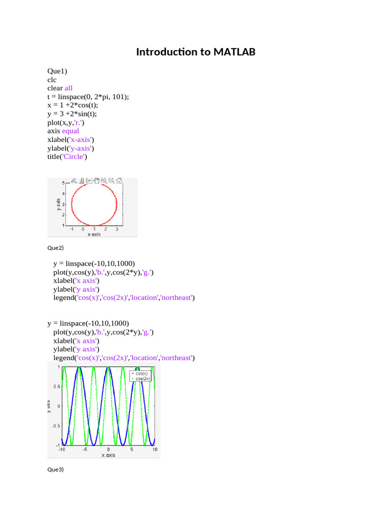Click the Que1) heading text
This screenshot has height=523, width=392.
tap(57, 71)
